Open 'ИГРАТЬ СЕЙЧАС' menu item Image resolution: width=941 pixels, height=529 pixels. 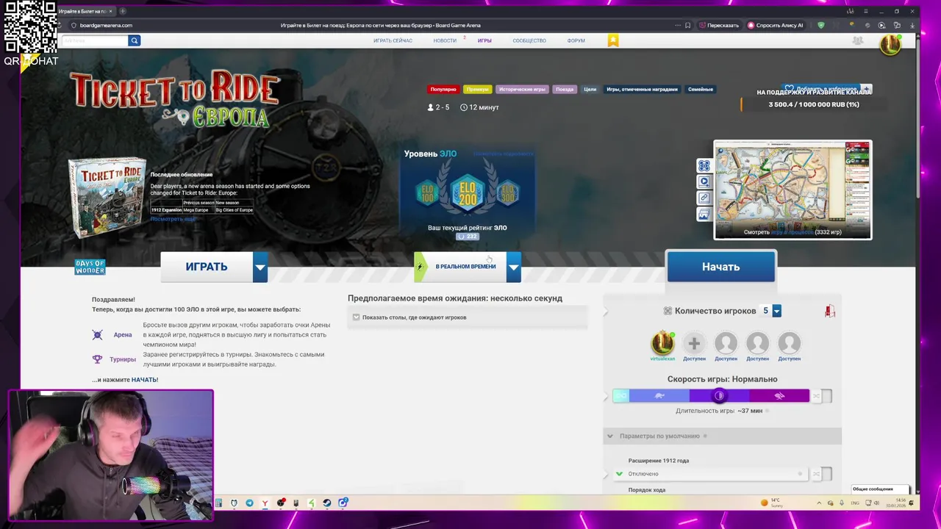tap(393, 40)
